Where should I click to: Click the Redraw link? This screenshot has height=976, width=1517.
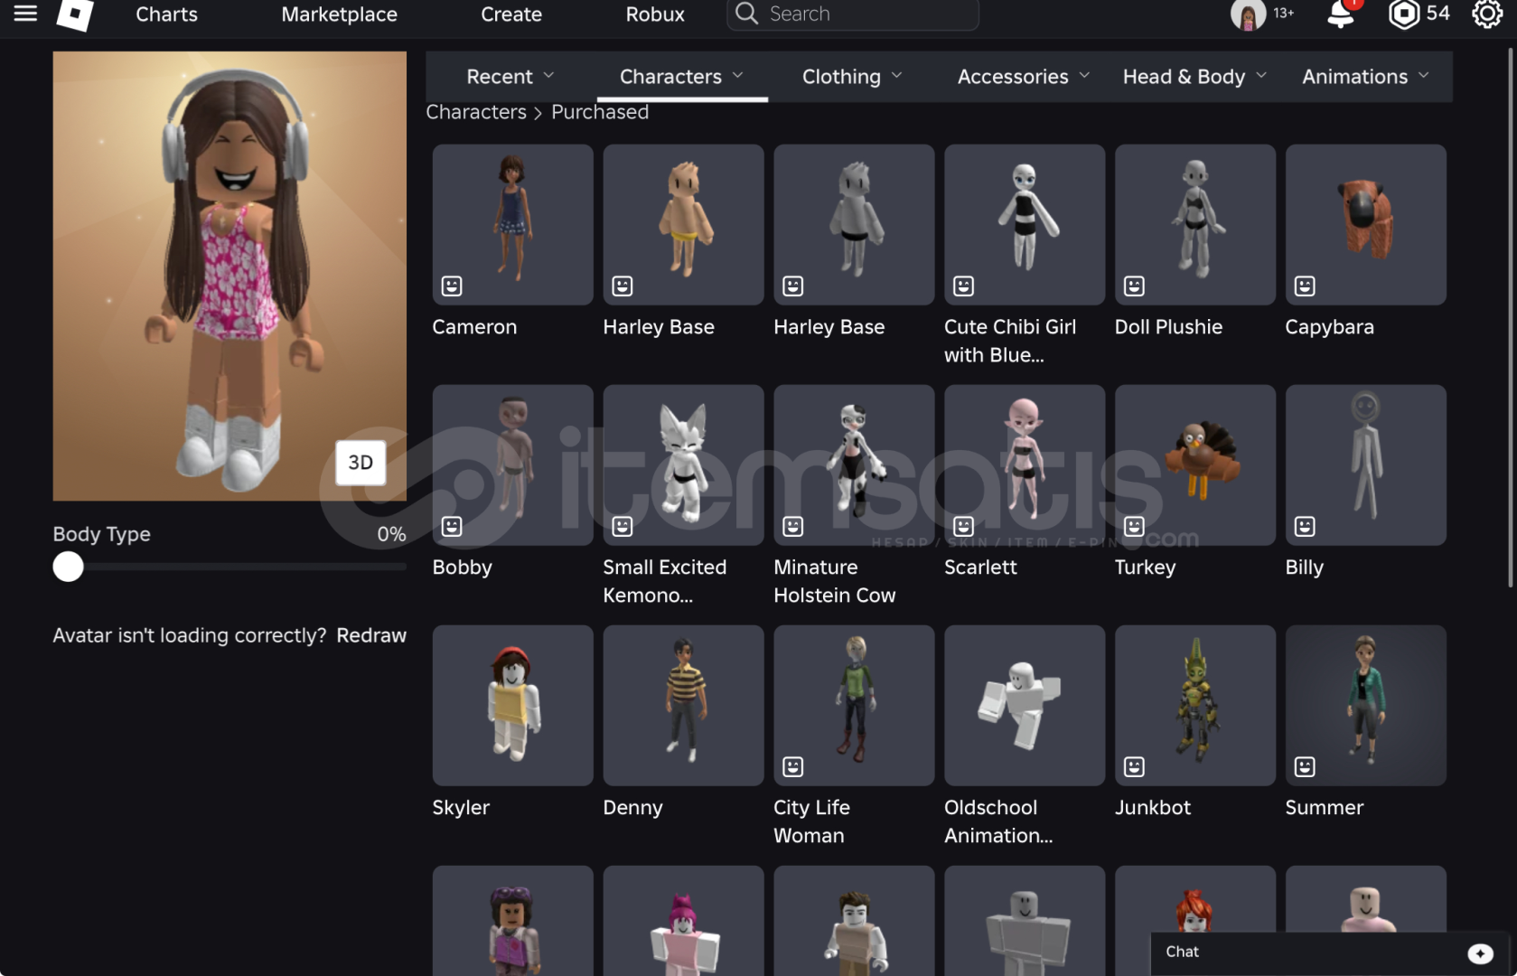pos(371,635)
